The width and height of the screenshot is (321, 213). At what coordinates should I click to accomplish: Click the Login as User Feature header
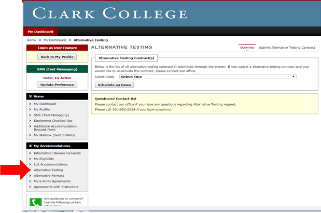(57, 48)
